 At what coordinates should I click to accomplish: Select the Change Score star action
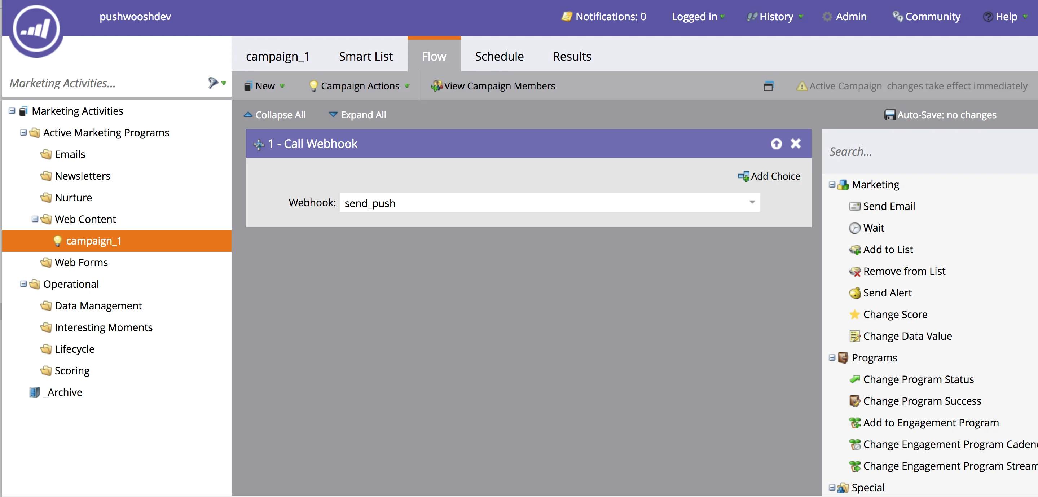tap(894, 315)
